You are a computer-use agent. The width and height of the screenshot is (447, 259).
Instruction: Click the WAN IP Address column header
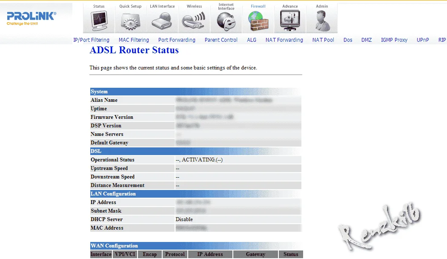(x=210, y=254)
